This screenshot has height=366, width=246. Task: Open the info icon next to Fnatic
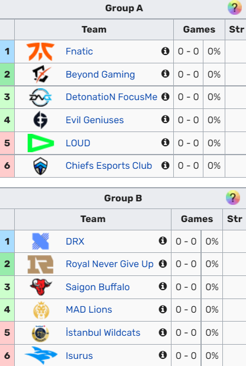(x=166, y=51)
